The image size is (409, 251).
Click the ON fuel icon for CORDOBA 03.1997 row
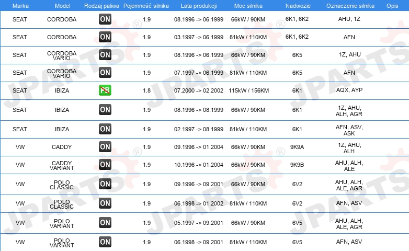[x=105, y=37]
